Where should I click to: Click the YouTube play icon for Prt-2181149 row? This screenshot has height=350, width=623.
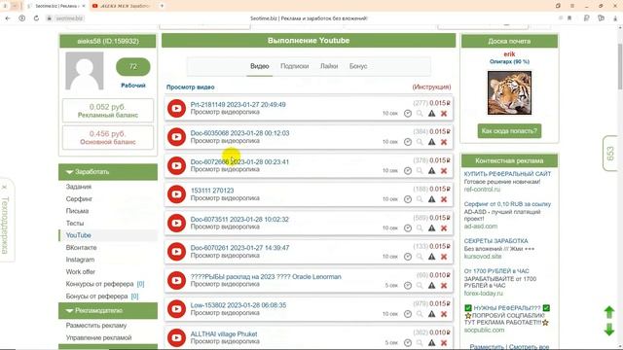(176, 108)
